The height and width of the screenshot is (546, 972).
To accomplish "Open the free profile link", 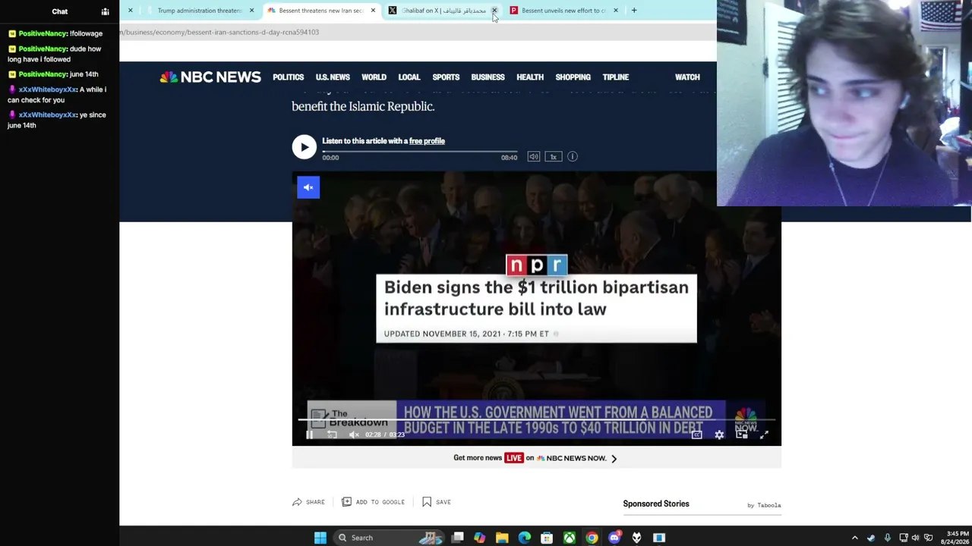I will (x=427, y=141).
